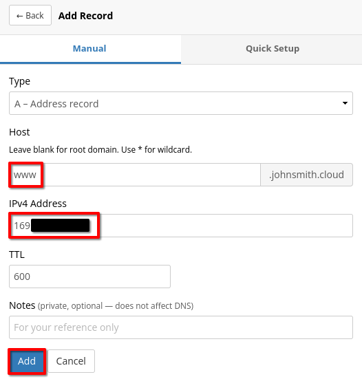362x379 pixels.
Task: Click the Notes private optional label
Action: click(101, 305)
